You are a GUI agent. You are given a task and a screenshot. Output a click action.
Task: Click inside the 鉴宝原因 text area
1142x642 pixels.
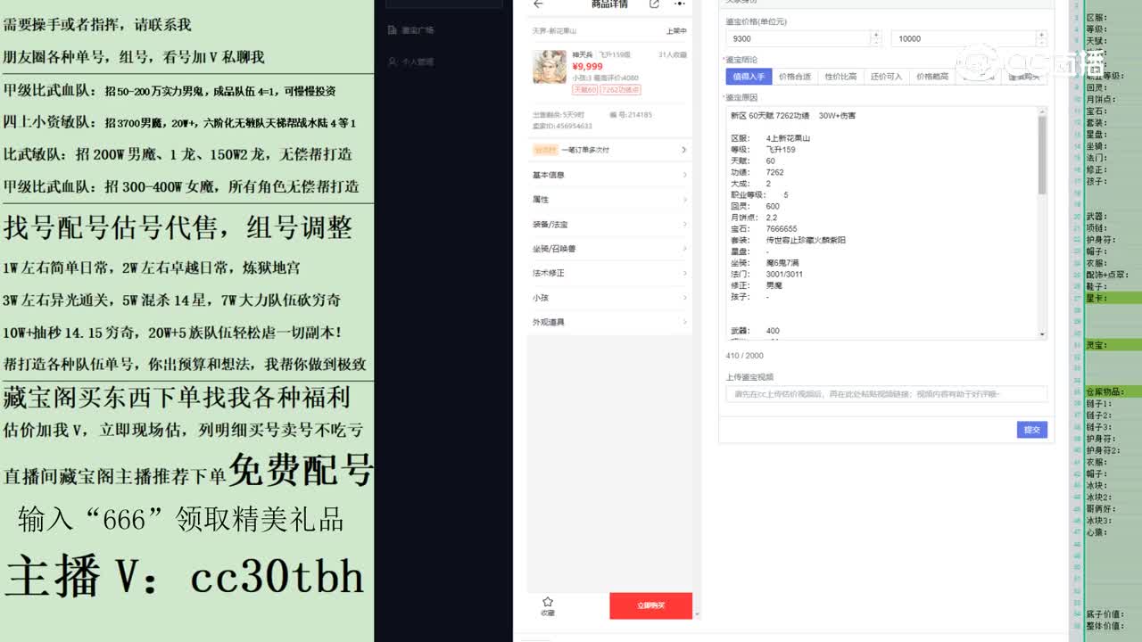click(881, 223)
